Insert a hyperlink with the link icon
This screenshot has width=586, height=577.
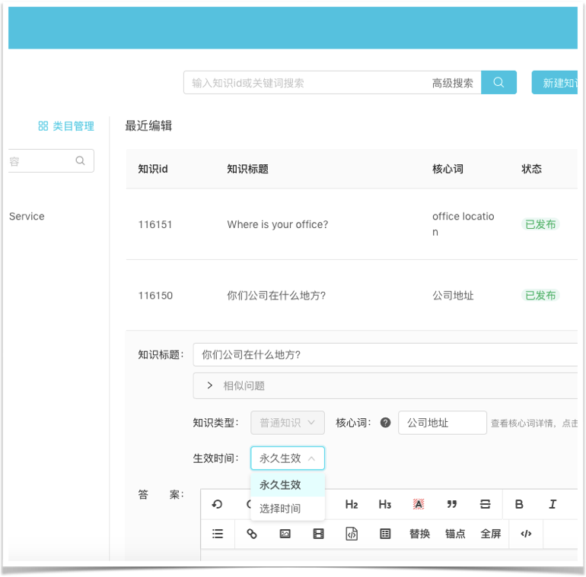click(x=252, y=534)
